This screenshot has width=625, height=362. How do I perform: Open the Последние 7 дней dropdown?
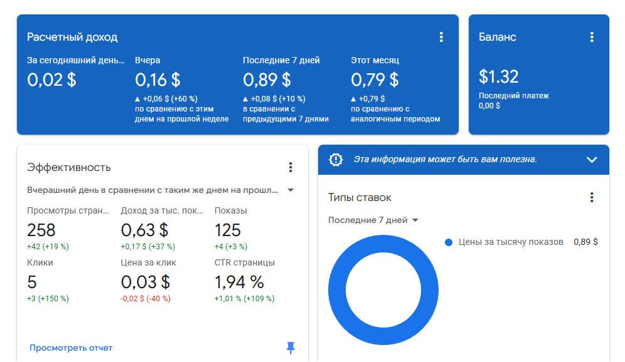tap(373, 220)
